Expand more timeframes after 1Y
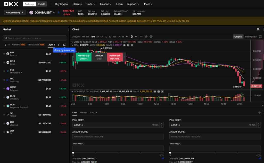Image resolution: width=264 pixels, height=163 pixels. point(127,37)
